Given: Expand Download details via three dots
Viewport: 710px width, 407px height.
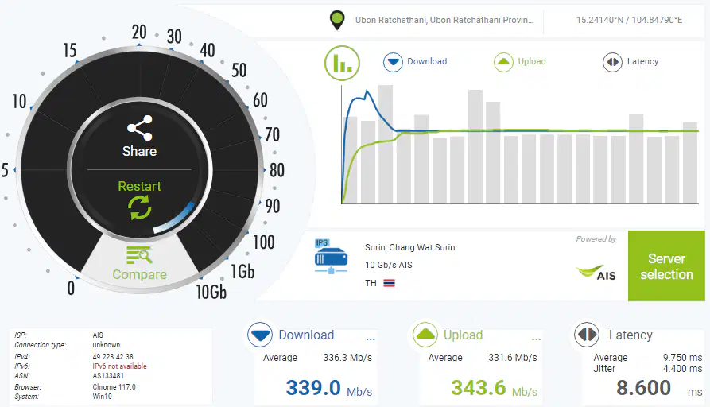Looking at the screenshot, I should (371, 338).
